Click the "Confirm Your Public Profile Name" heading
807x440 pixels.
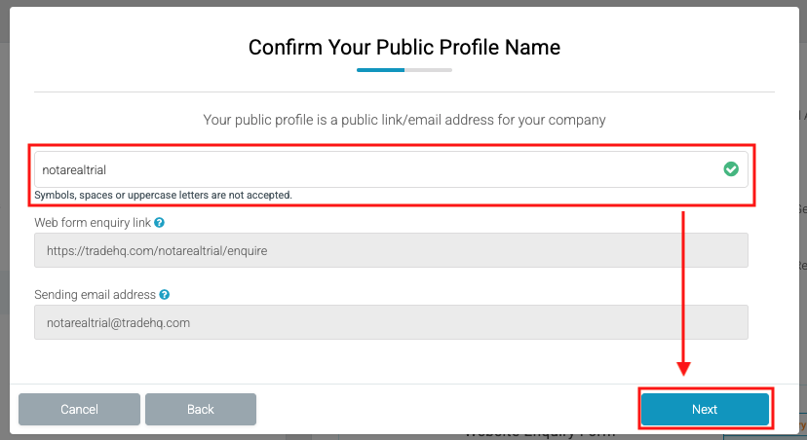403,47
